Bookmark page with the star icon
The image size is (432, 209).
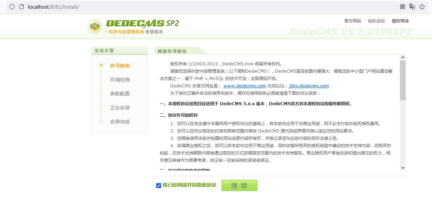(x=422, y=7)
